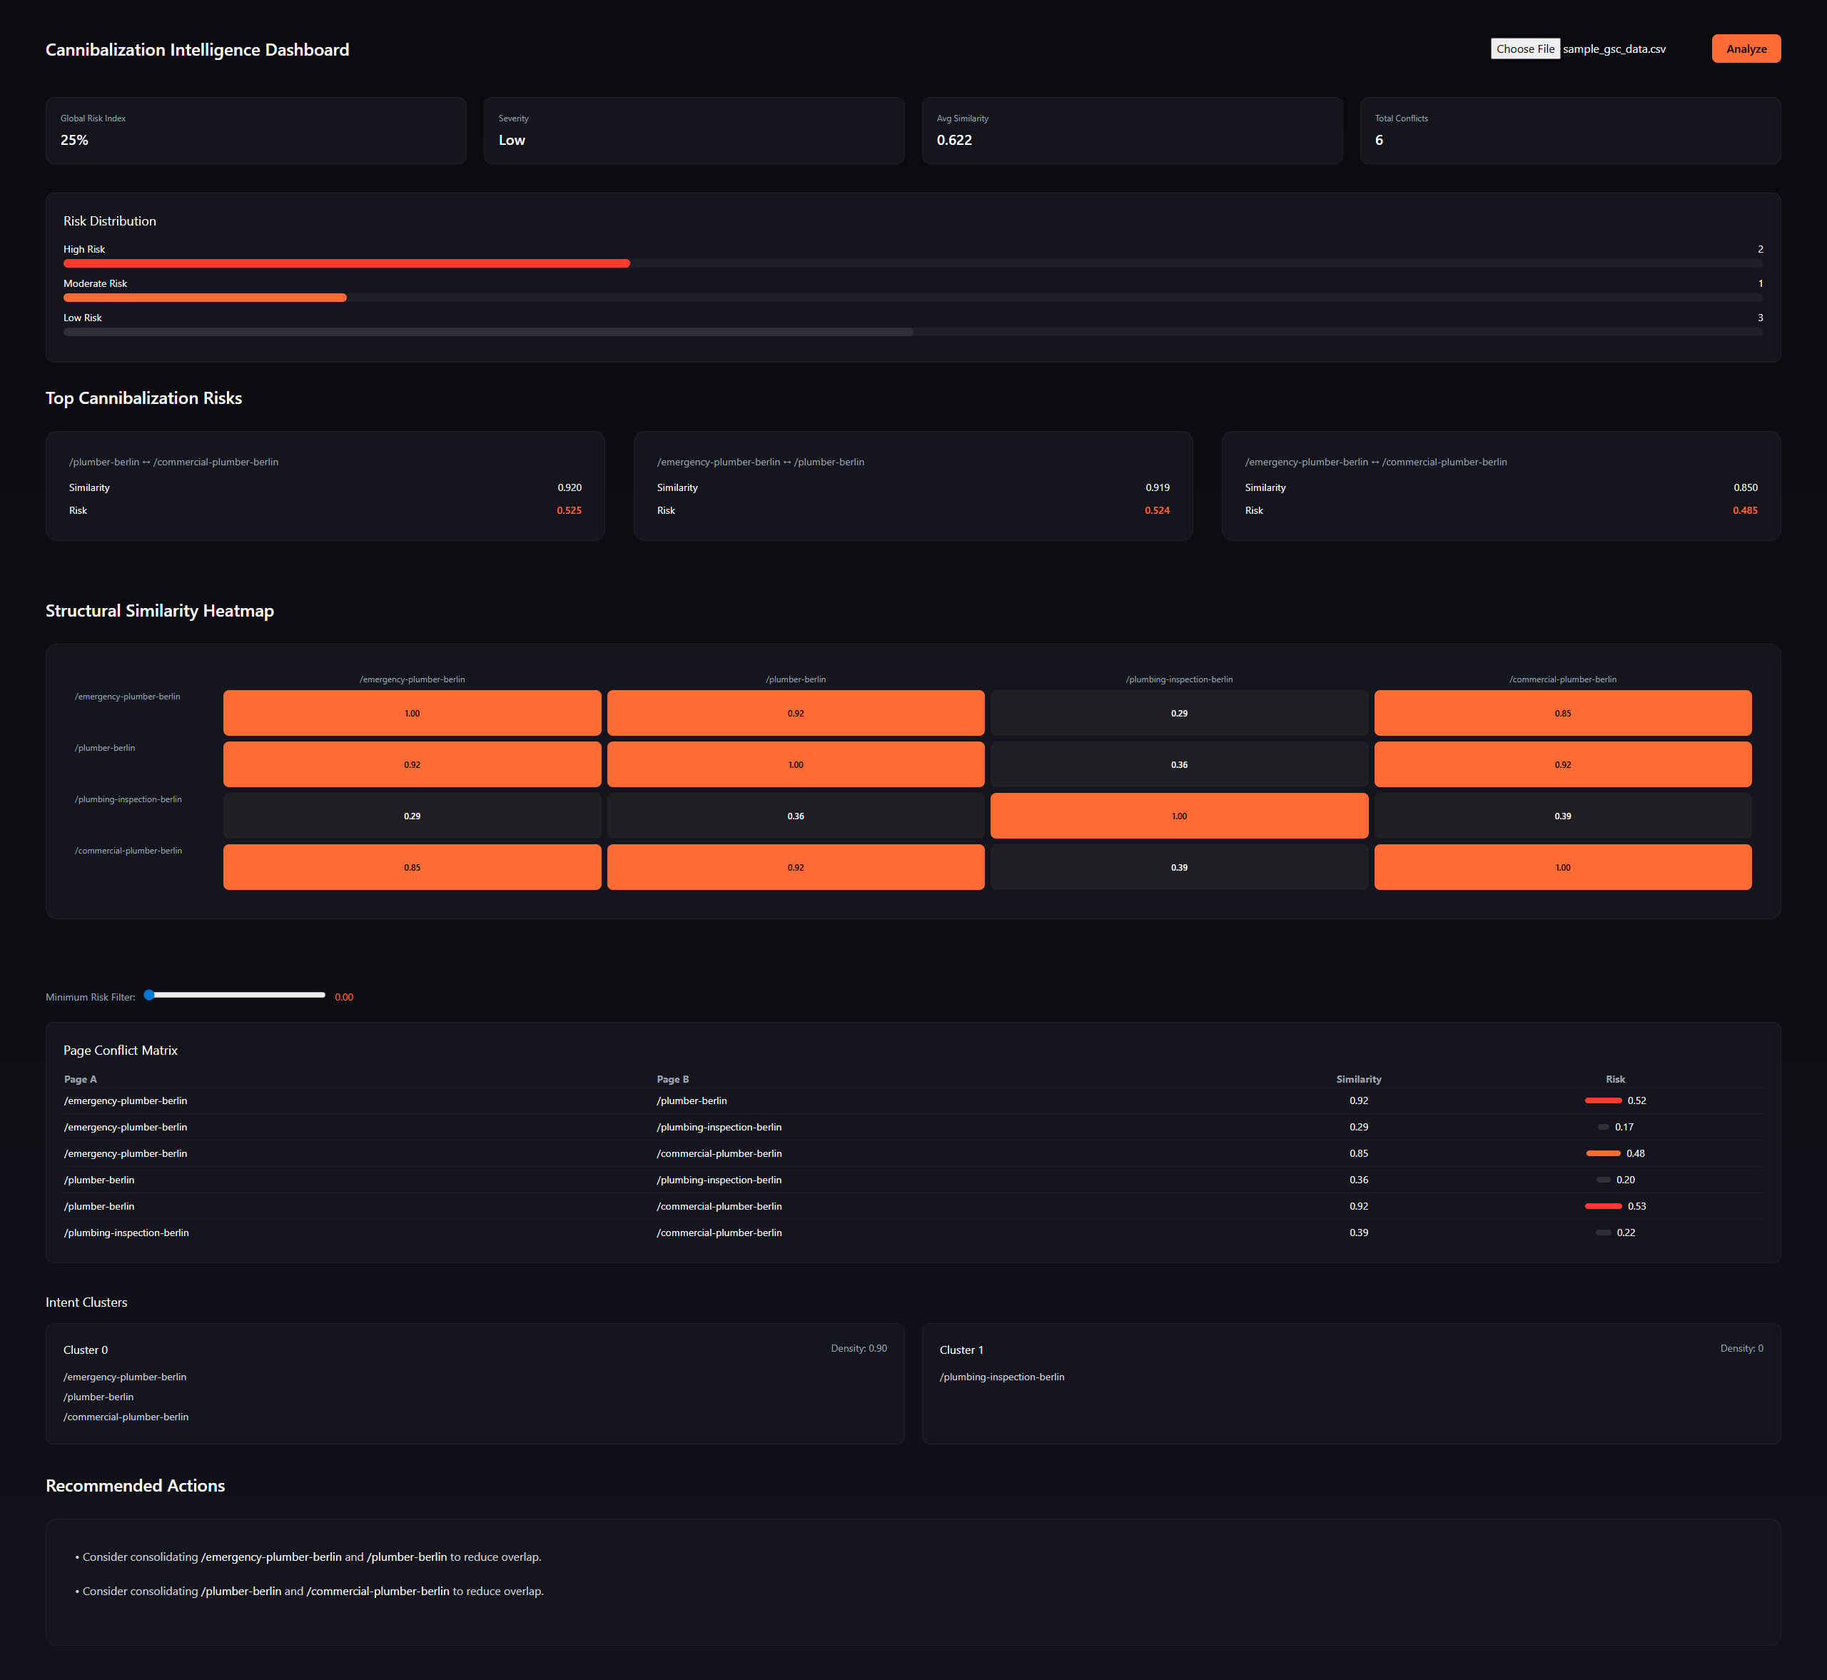
Task: Click the Analyze button
Action: pyautogui.click(x=1745, y=49)
